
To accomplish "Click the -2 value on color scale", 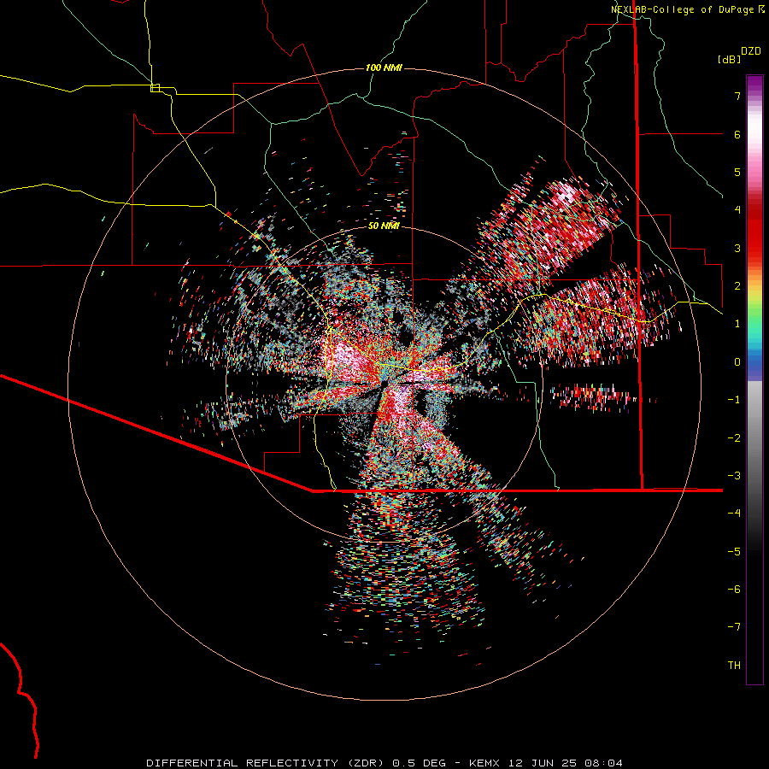I will [734, 438].
